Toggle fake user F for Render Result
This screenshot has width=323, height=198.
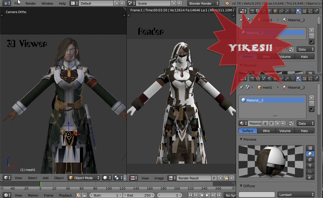214,178
